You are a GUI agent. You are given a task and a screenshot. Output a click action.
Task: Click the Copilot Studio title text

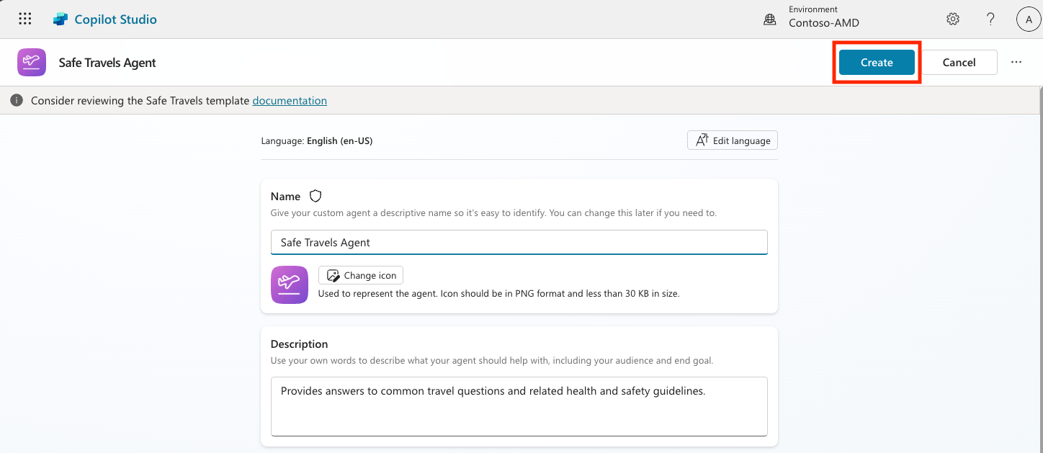point(115,19)
